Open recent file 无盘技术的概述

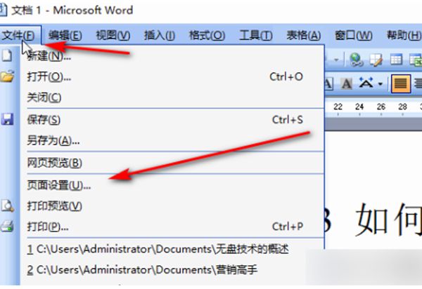(x=172, y=249)
